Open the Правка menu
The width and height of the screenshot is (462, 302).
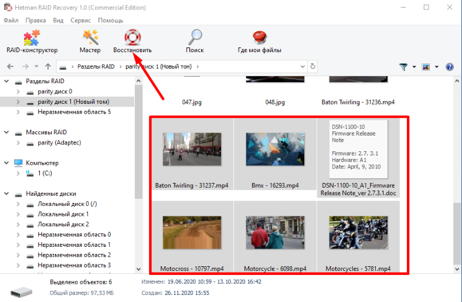pyautogui.click(x=36, y=21)
